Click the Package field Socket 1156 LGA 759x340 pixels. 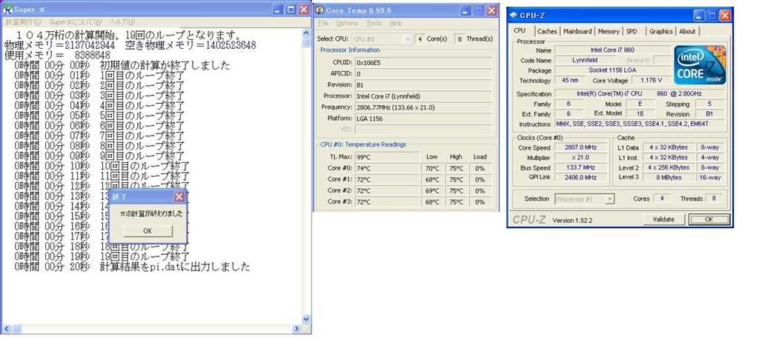tap(612, 70)
